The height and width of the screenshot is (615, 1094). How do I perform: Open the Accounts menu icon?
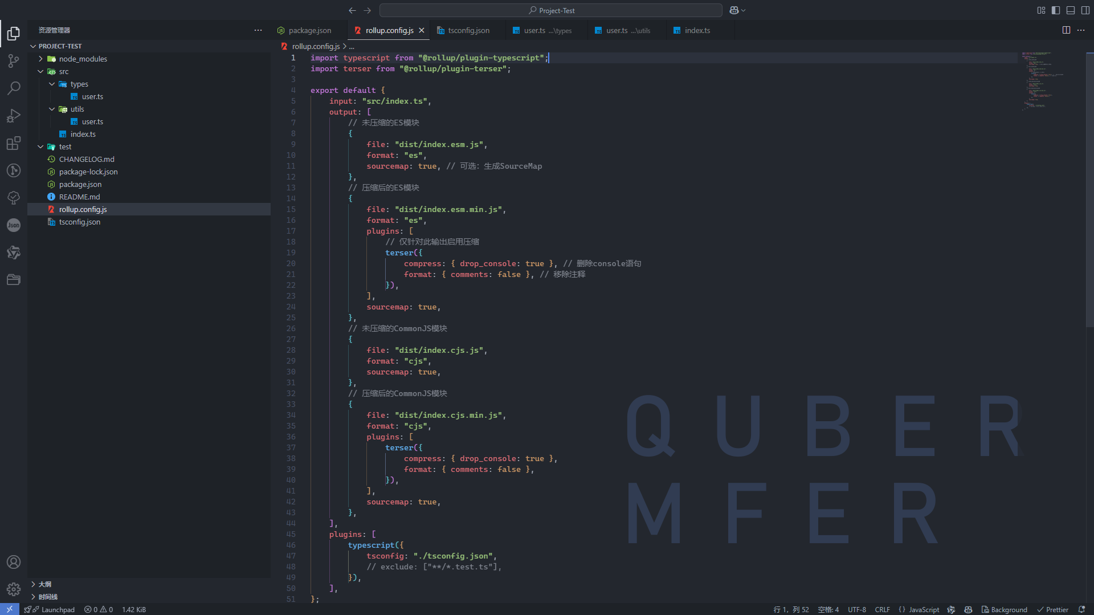pyautogui.click(x=14, y=562)
